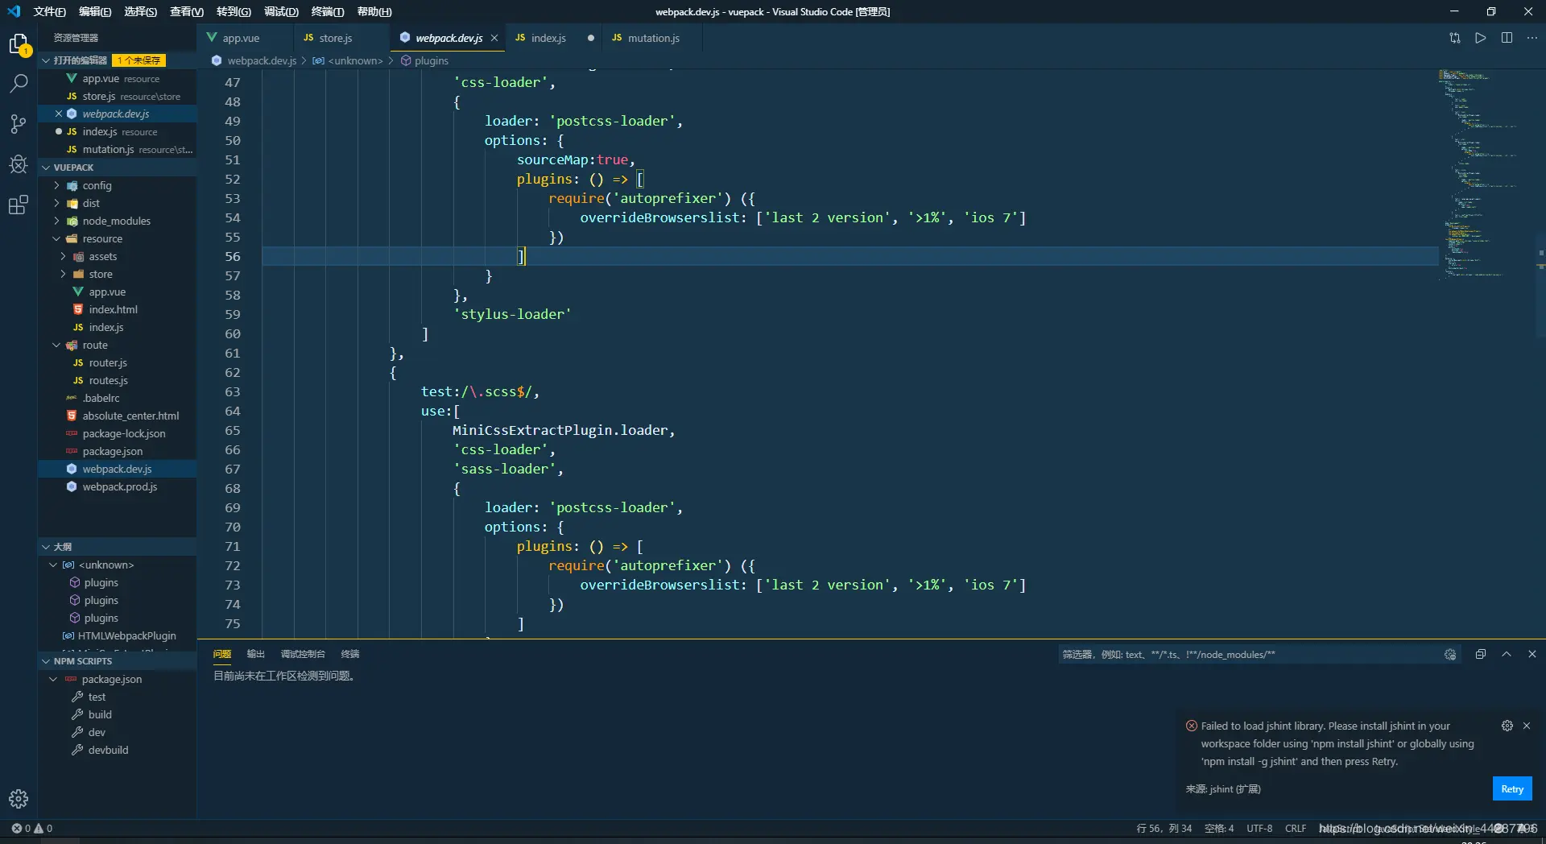1546x844 pixels.
Task: Open the Extensions view
Action: [19, 205]
